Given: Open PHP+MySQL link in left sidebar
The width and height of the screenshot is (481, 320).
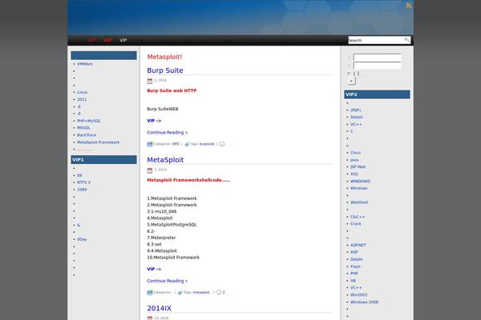Looking at the screenshot, I should 89,121.
